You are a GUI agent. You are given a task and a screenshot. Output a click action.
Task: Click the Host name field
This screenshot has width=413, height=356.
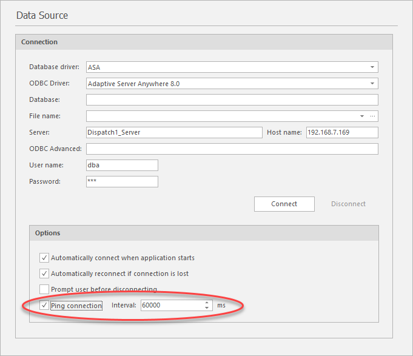[341, 132]
